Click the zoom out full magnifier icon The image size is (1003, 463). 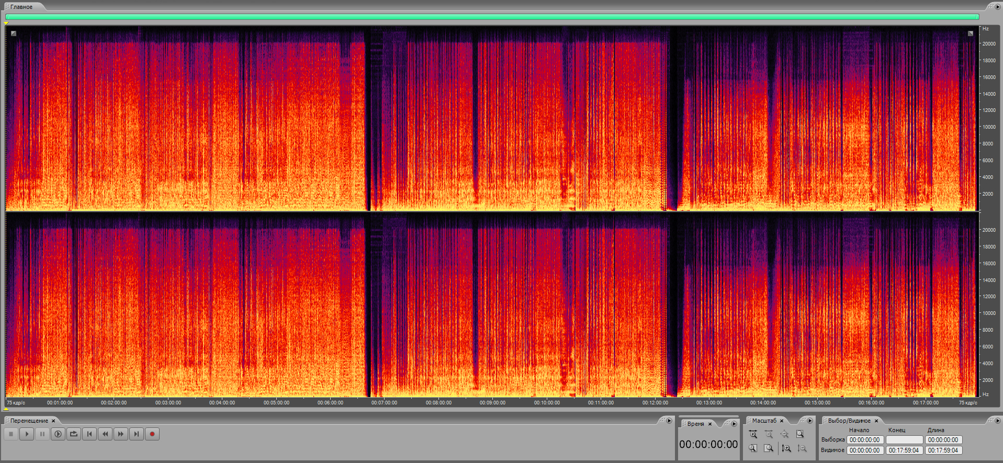[784, 434]
